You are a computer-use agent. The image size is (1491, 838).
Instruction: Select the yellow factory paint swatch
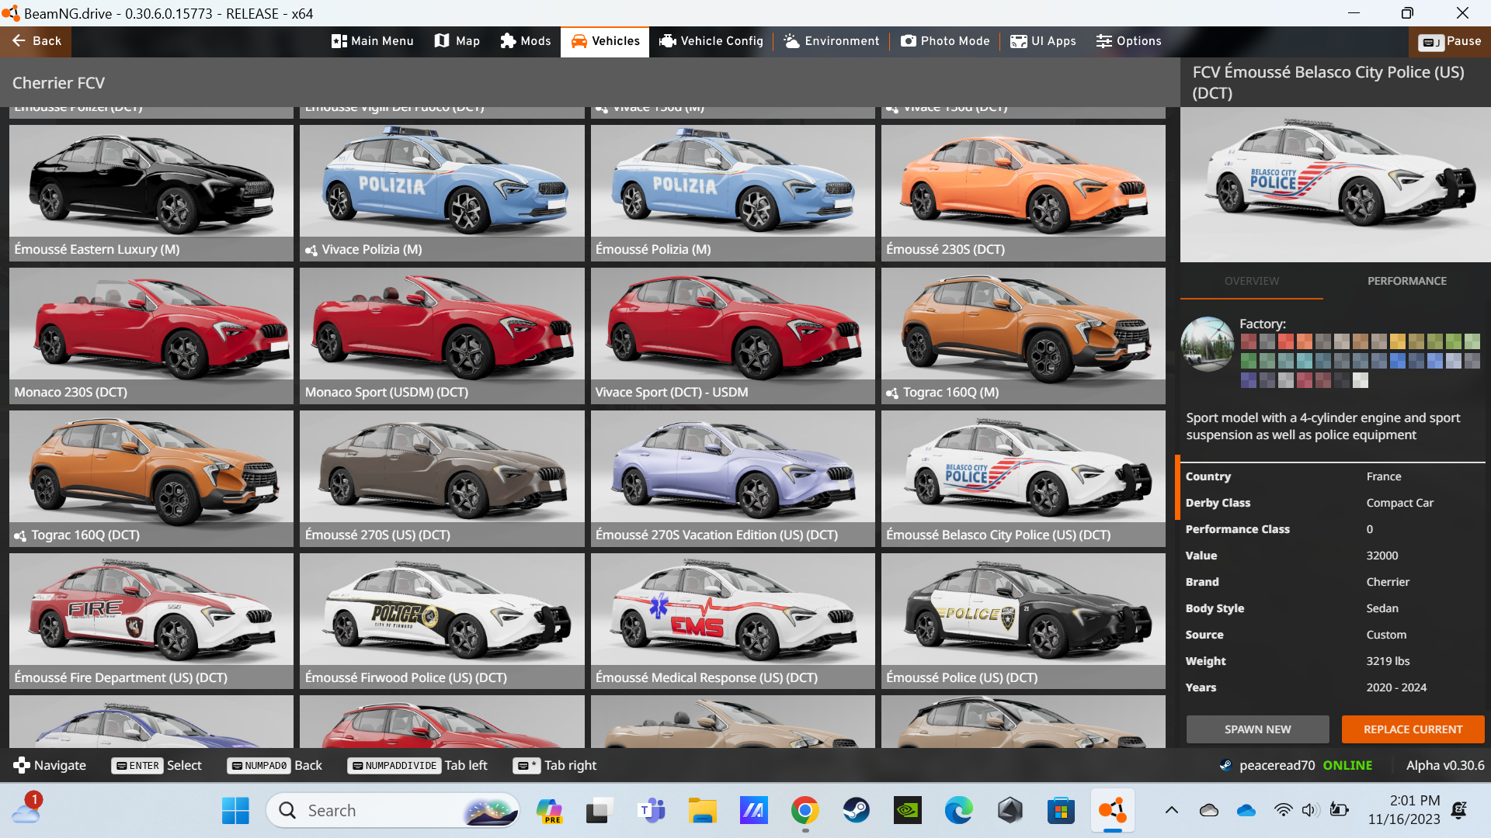click(x=1398, y=341)
